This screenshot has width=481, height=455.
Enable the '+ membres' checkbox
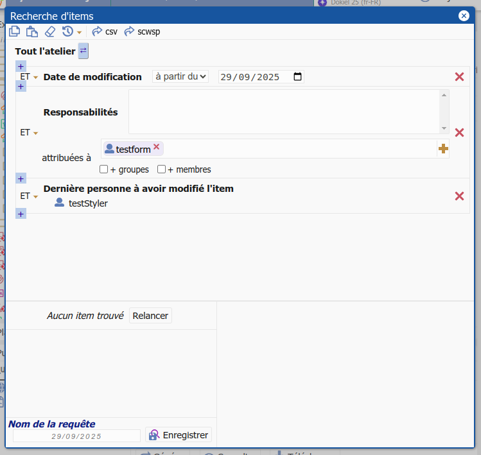coord(162,169)
